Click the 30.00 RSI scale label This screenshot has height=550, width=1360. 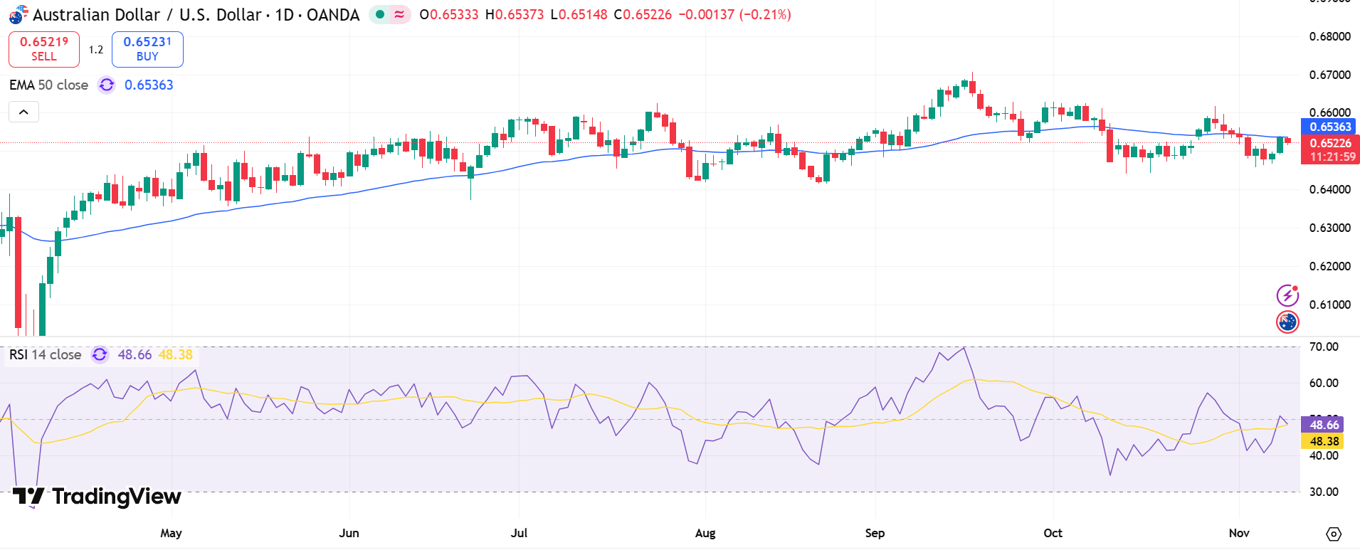(1324, 492)
